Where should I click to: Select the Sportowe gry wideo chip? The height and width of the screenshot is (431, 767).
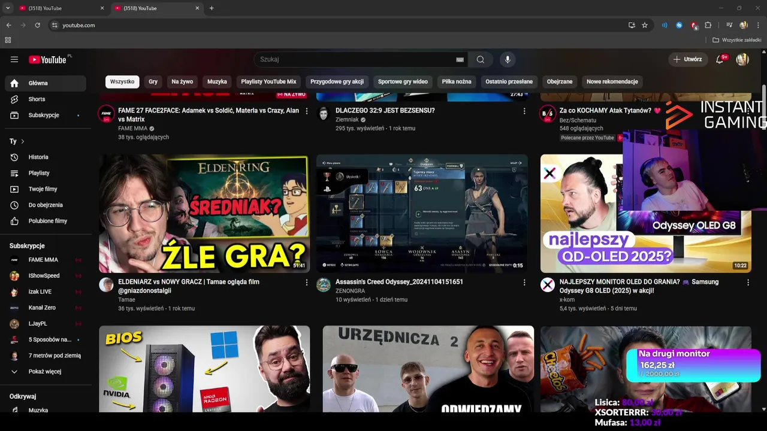point(403,81)
